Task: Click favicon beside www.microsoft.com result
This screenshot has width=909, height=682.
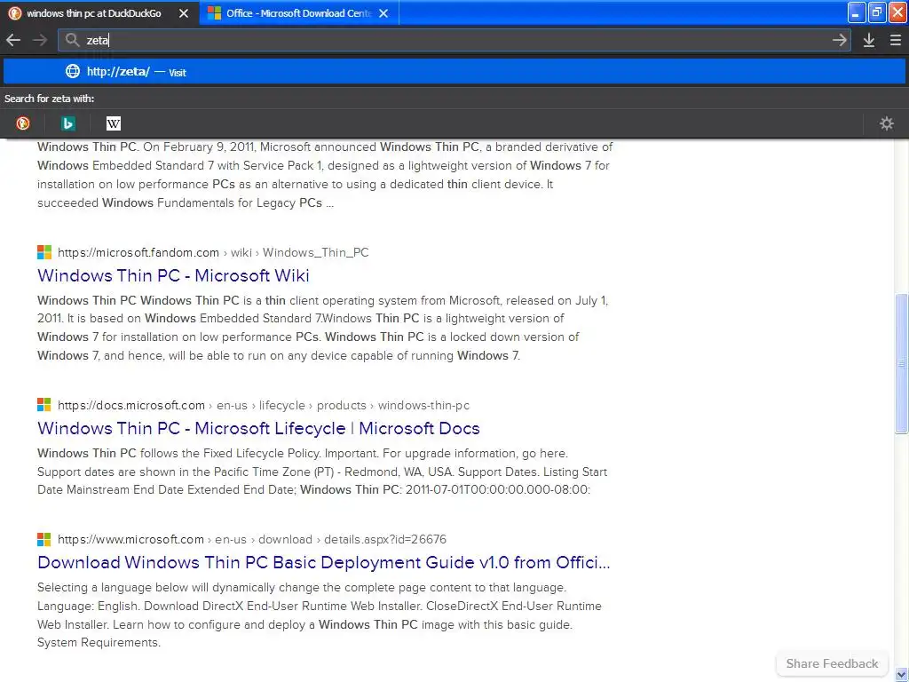Action: 44,539
